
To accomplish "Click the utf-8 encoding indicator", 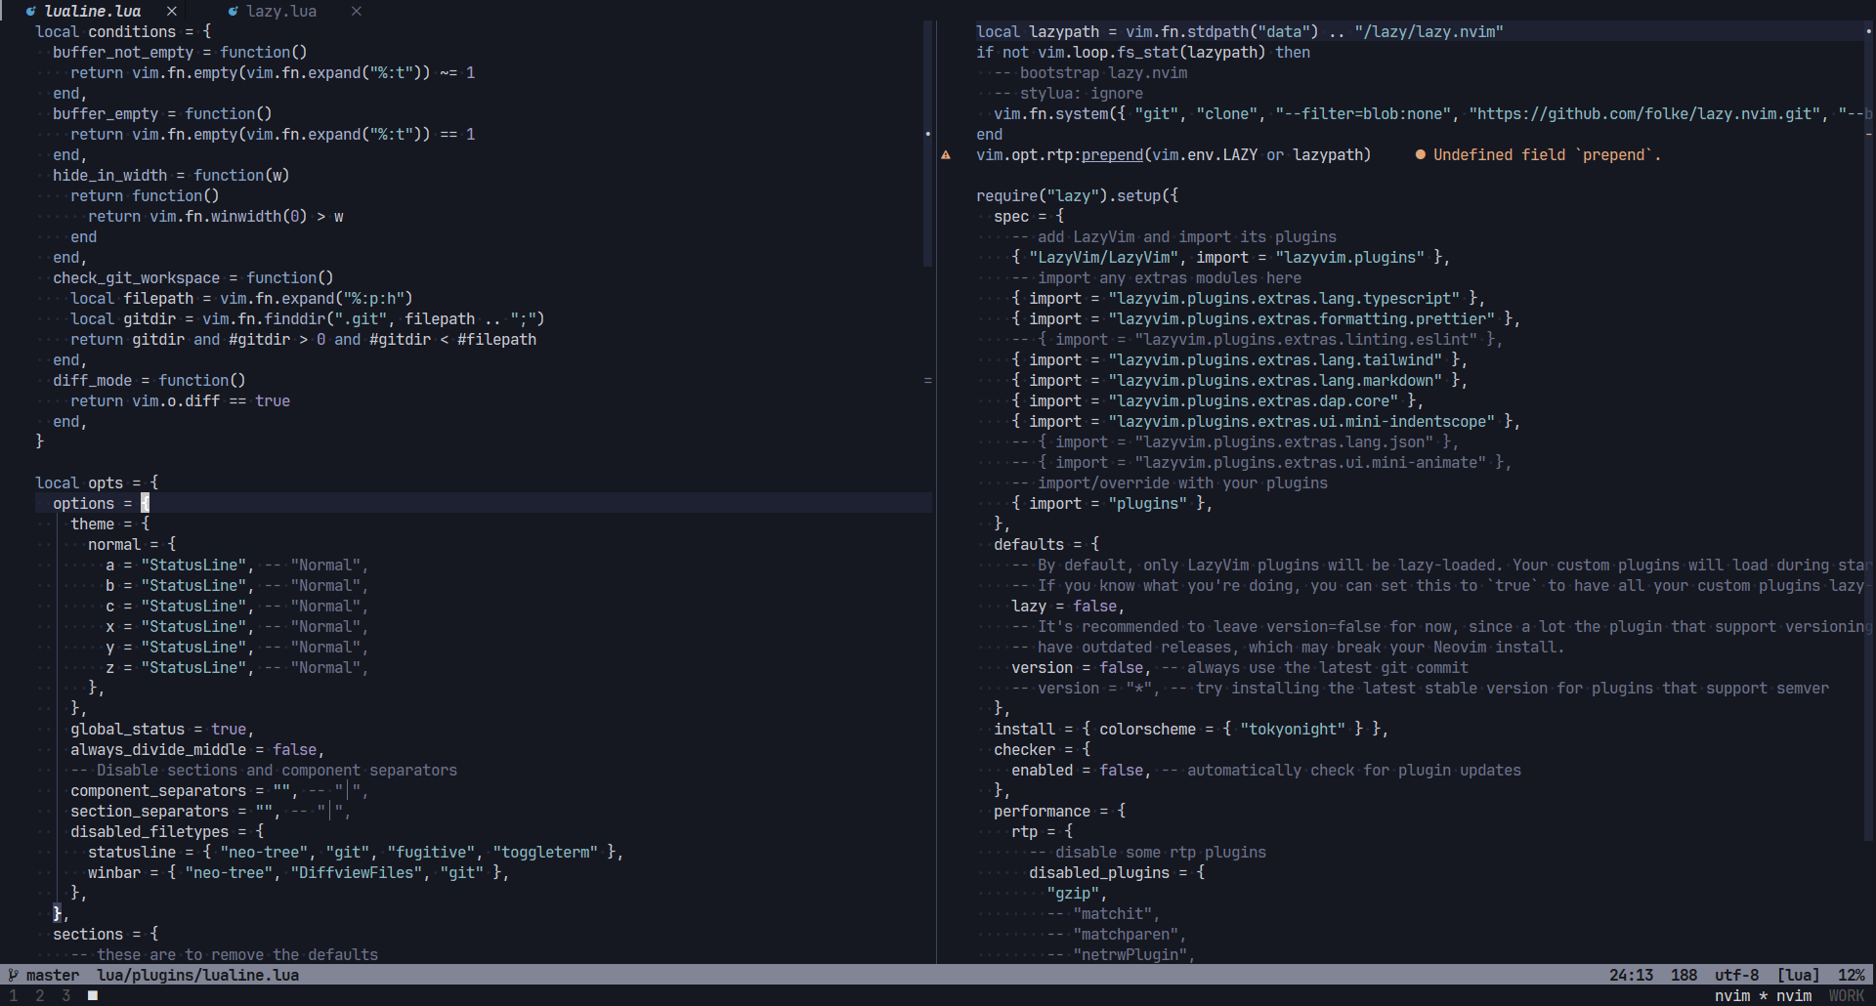I will [x=1736, y=975].
